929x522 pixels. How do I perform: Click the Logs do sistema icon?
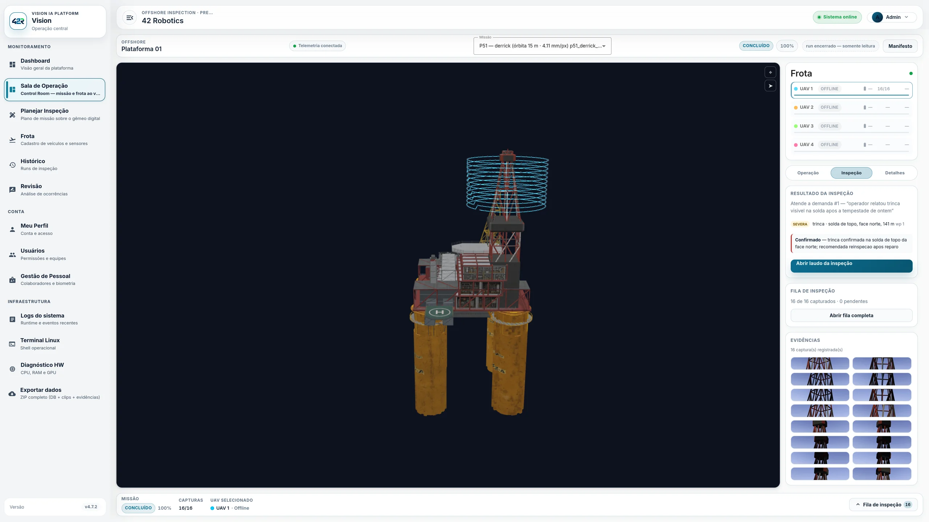click(12, 319)
